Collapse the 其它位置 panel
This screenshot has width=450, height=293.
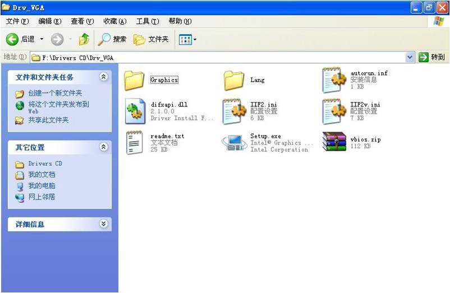click(x=103, y=147)
